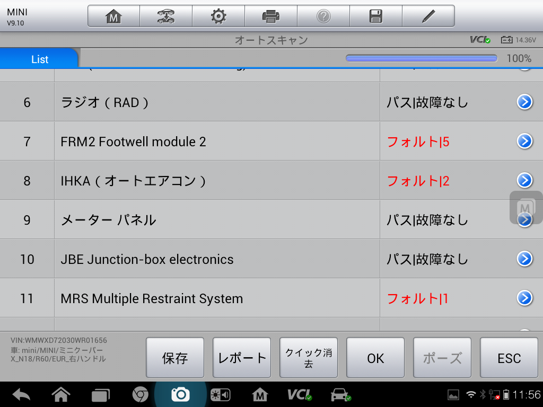Open vehicle diagnostics car icon in bottom bar
Viewport: 543px width, 407px height.
tap(341, 395)
